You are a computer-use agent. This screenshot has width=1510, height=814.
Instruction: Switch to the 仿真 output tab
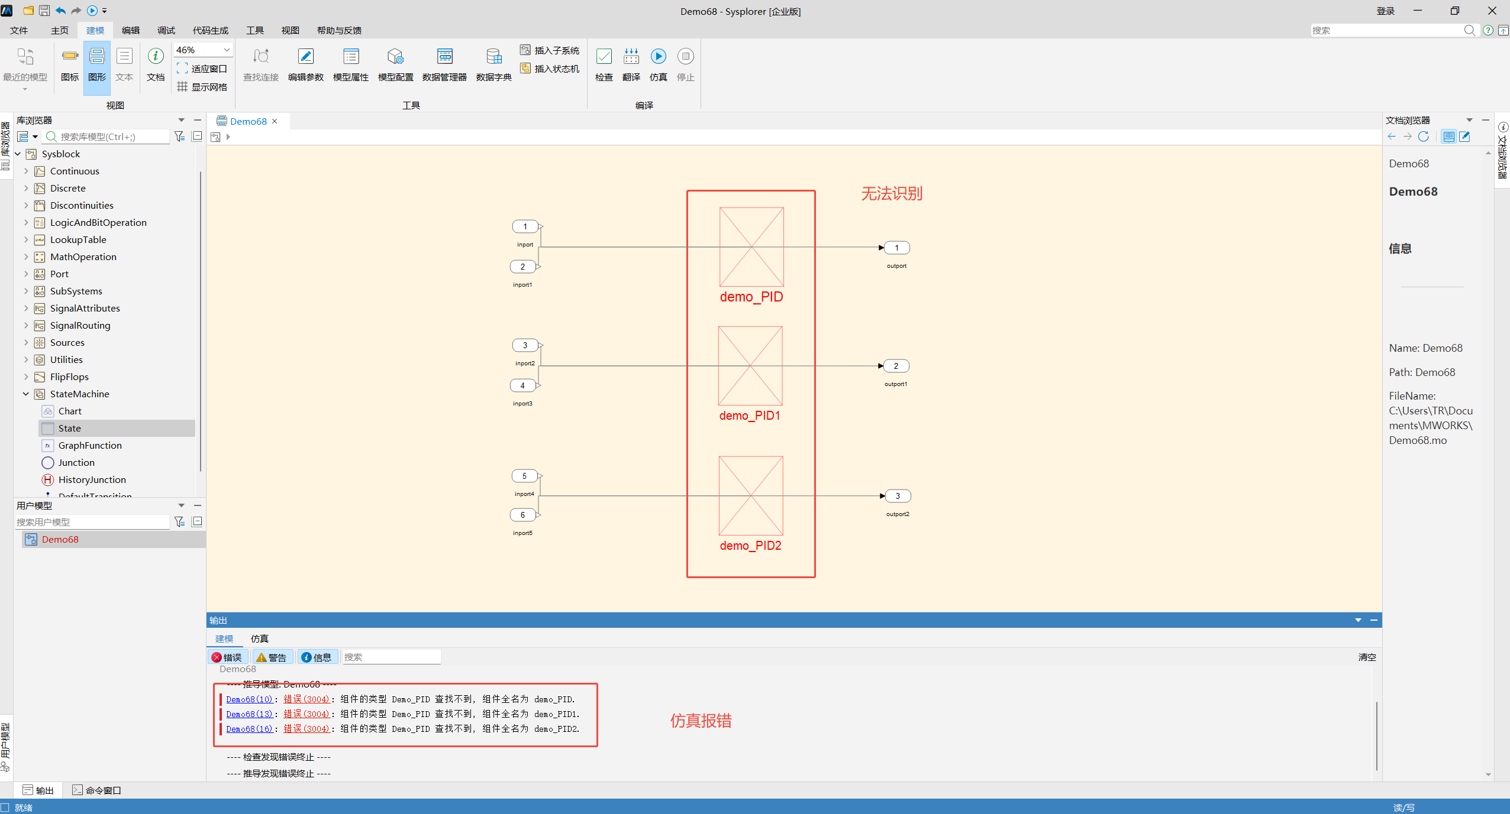259,638
